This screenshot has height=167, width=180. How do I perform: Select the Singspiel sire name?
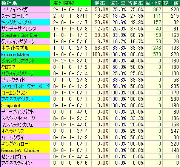point(11,105)
